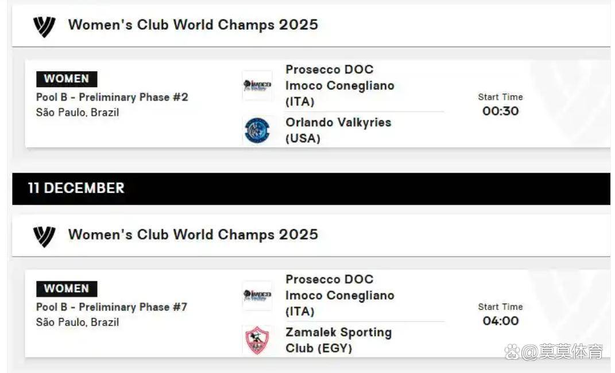
Task: Click Prosecco DOC Imoco Conegliano in Zamalek match
Action: click(340, 295)
